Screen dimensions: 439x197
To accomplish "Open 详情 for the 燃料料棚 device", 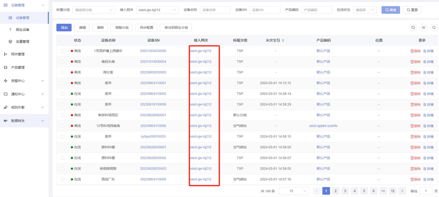I will tap(428, 147).
